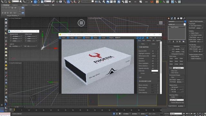Toggle the Clip Manually checkbox
The image size is (206, 116).
click(x=170, y=87)
